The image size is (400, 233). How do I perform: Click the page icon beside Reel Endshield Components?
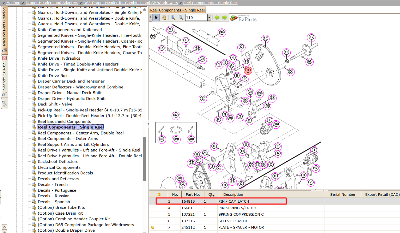click(34, 121)
